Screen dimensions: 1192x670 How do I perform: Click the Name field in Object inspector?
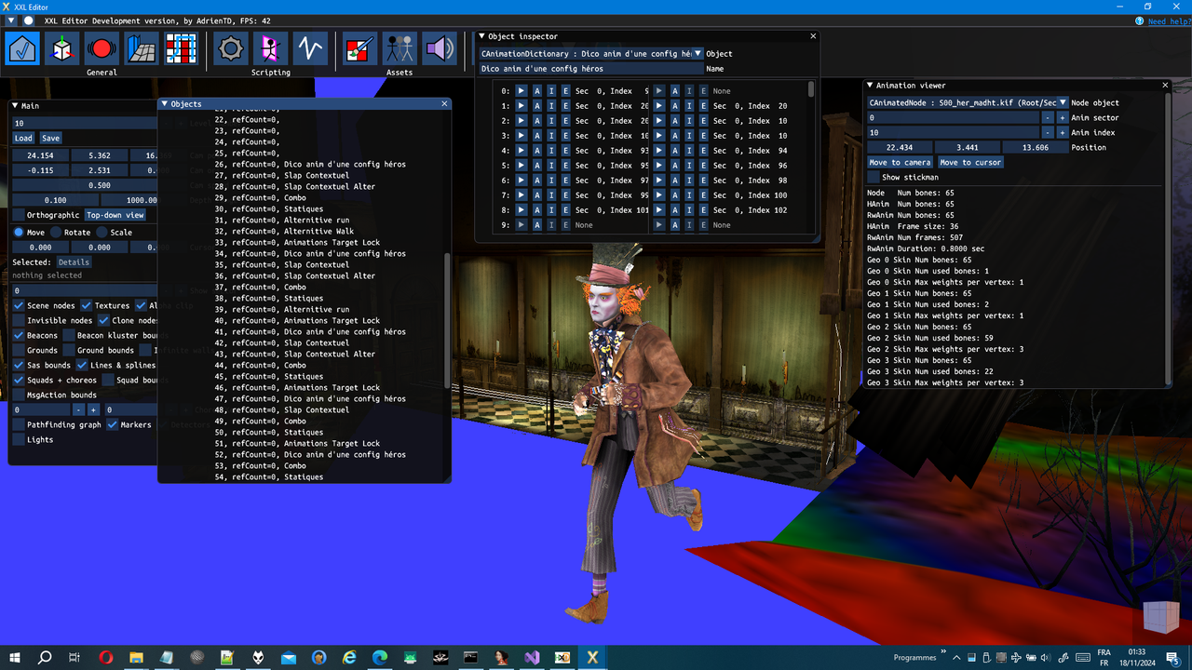[590, 69]
